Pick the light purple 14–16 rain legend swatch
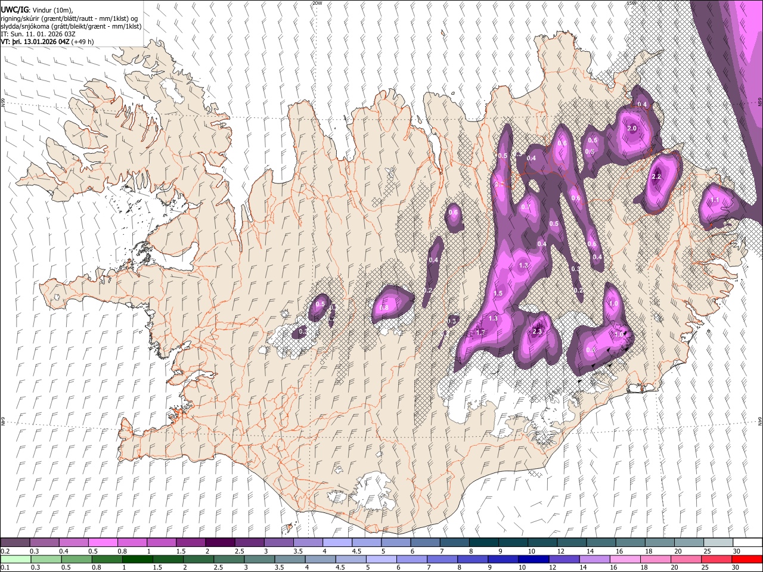The height and width of the screenshot is (572, 763). point(594,559)
